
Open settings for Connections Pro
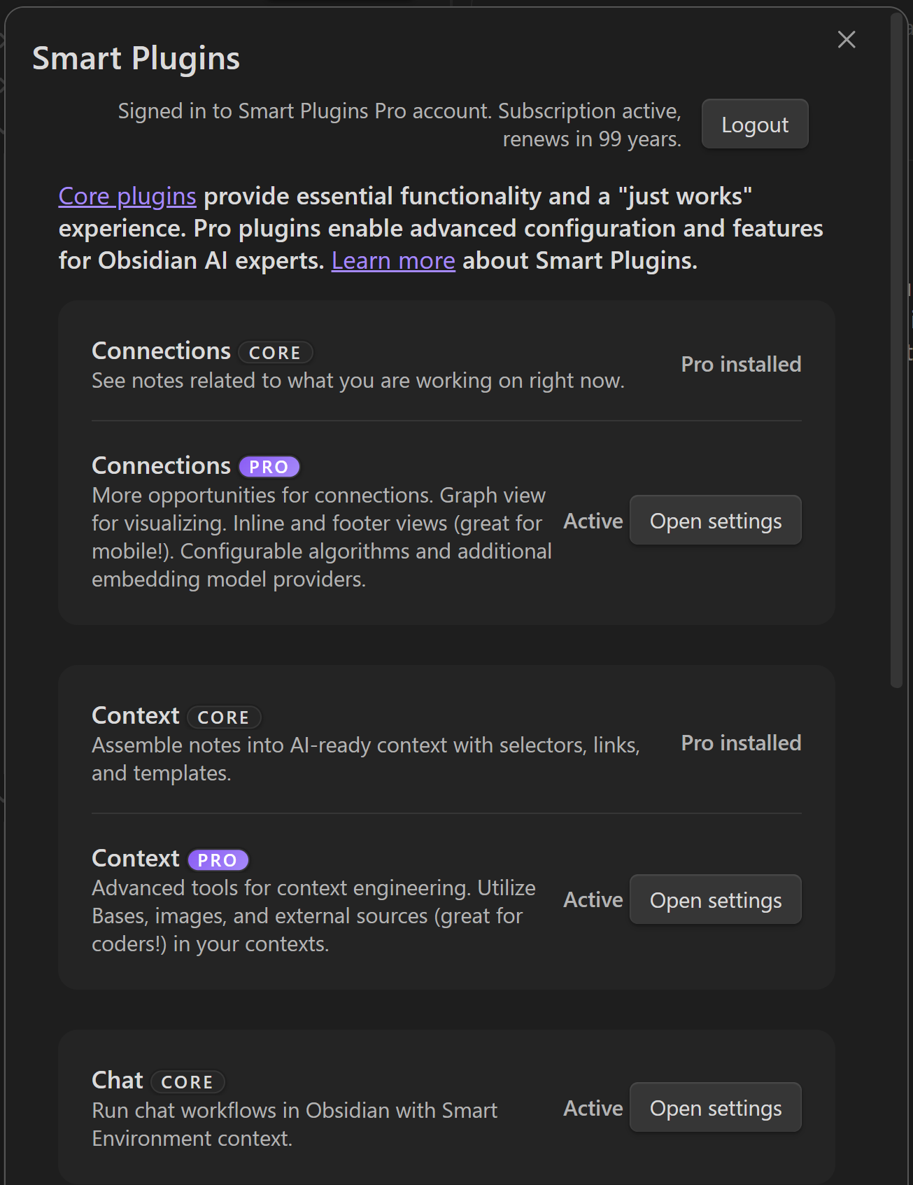coord(715,521)
